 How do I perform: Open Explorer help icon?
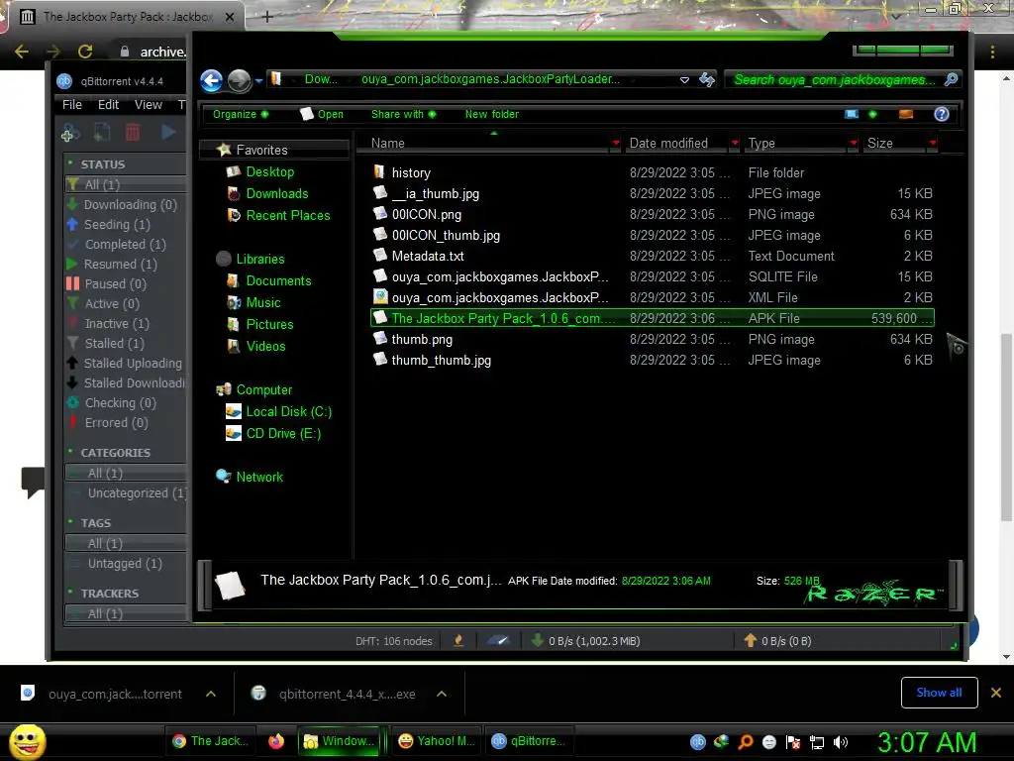click(x=942, y=114)
